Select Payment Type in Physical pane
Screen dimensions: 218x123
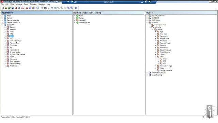(x=165, y=43)
